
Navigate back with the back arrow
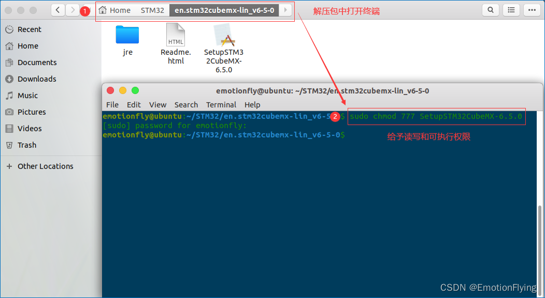click(x=57, y=9)
